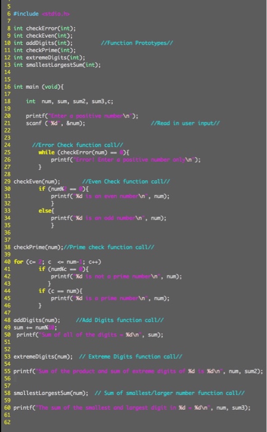Click the '//Error Check function call//' comment
Screen dimensions: 267x432
pyautogui.click(x=78, y=145)
